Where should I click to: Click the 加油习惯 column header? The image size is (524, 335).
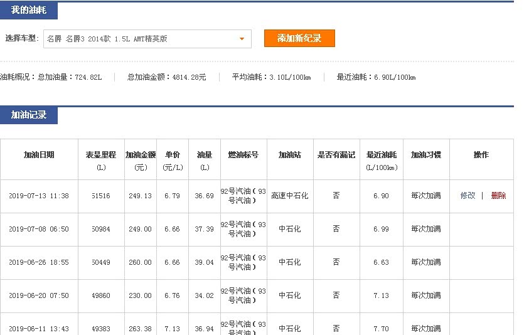coord(426,155)
